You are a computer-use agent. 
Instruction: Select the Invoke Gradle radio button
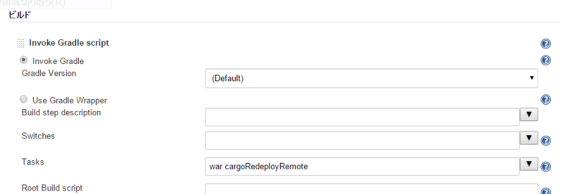point(24,60)
